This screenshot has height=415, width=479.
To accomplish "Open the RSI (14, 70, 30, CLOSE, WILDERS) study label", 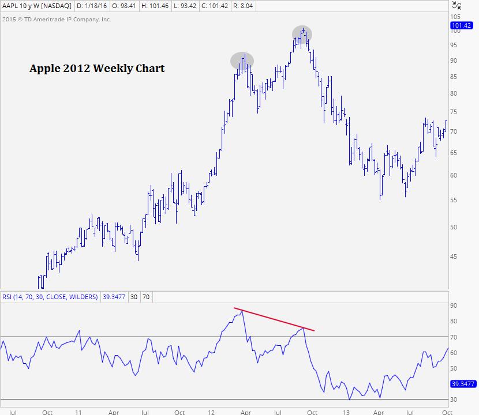I will [x=50, y=297].
